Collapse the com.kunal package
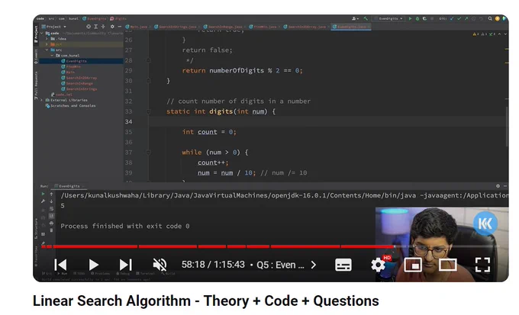The width and height of the screenshot is (519, 315). [x=52, y=56]
